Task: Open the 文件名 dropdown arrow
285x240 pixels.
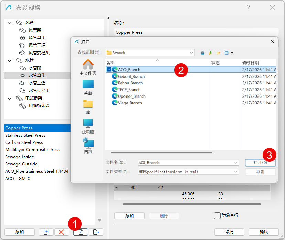Action: [235, 163]
